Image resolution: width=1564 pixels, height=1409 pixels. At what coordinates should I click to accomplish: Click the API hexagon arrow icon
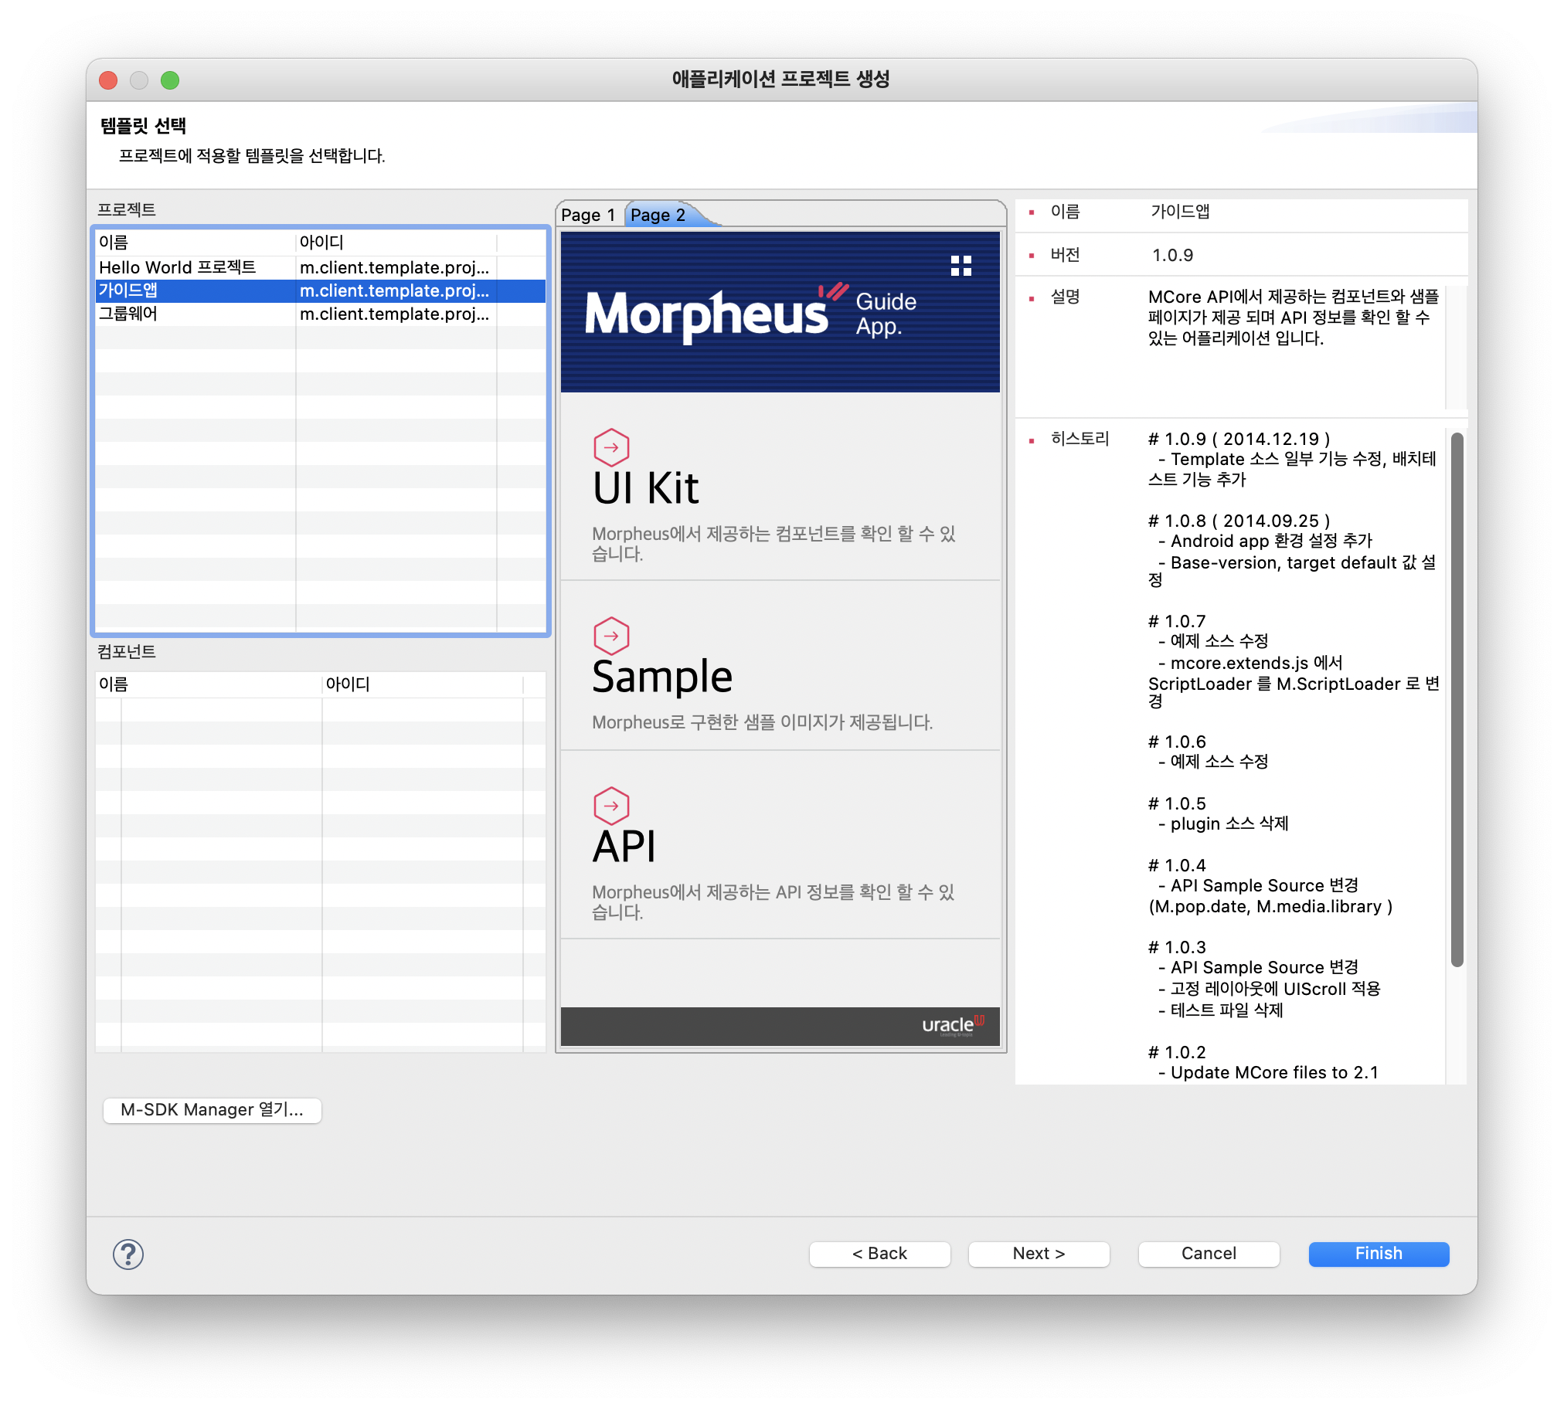[x=611, y=805]
